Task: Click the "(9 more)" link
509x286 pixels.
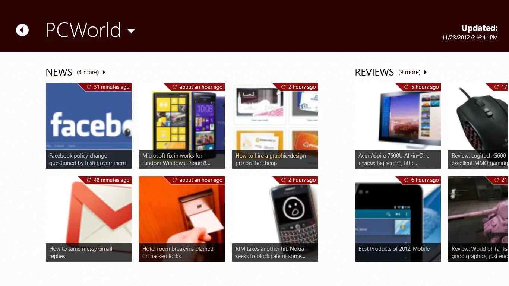Action: 410,72
